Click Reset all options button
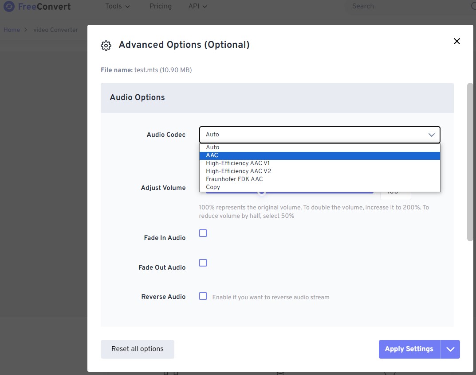This screenshot has height=375, width=476. click(138, 349)
